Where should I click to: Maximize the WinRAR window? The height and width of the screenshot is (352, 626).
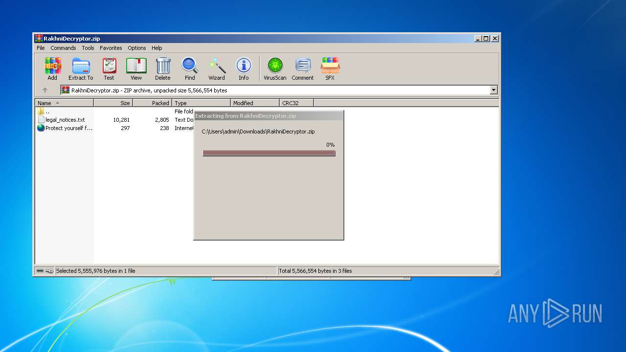(x=486, y=38)
